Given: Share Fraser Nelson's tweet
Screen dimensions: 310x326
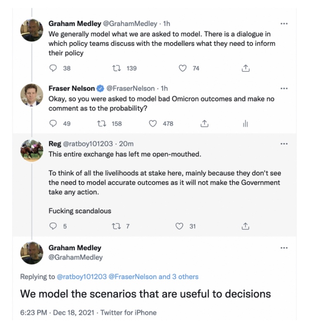Looking at the screenshot, I should coord(203,124).
